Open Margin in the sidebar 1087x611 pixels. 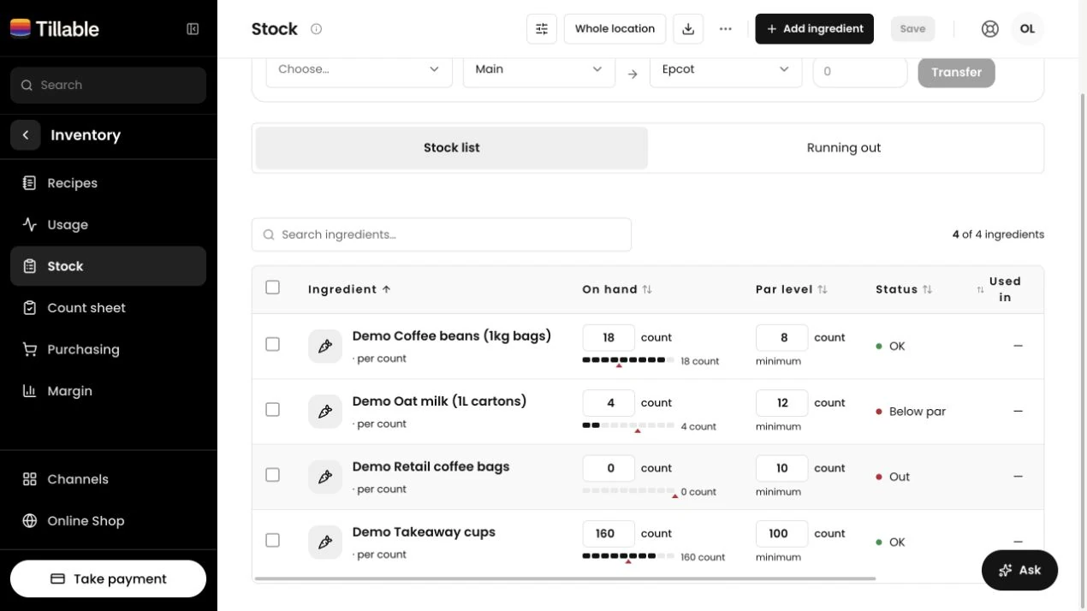[108, 390]
